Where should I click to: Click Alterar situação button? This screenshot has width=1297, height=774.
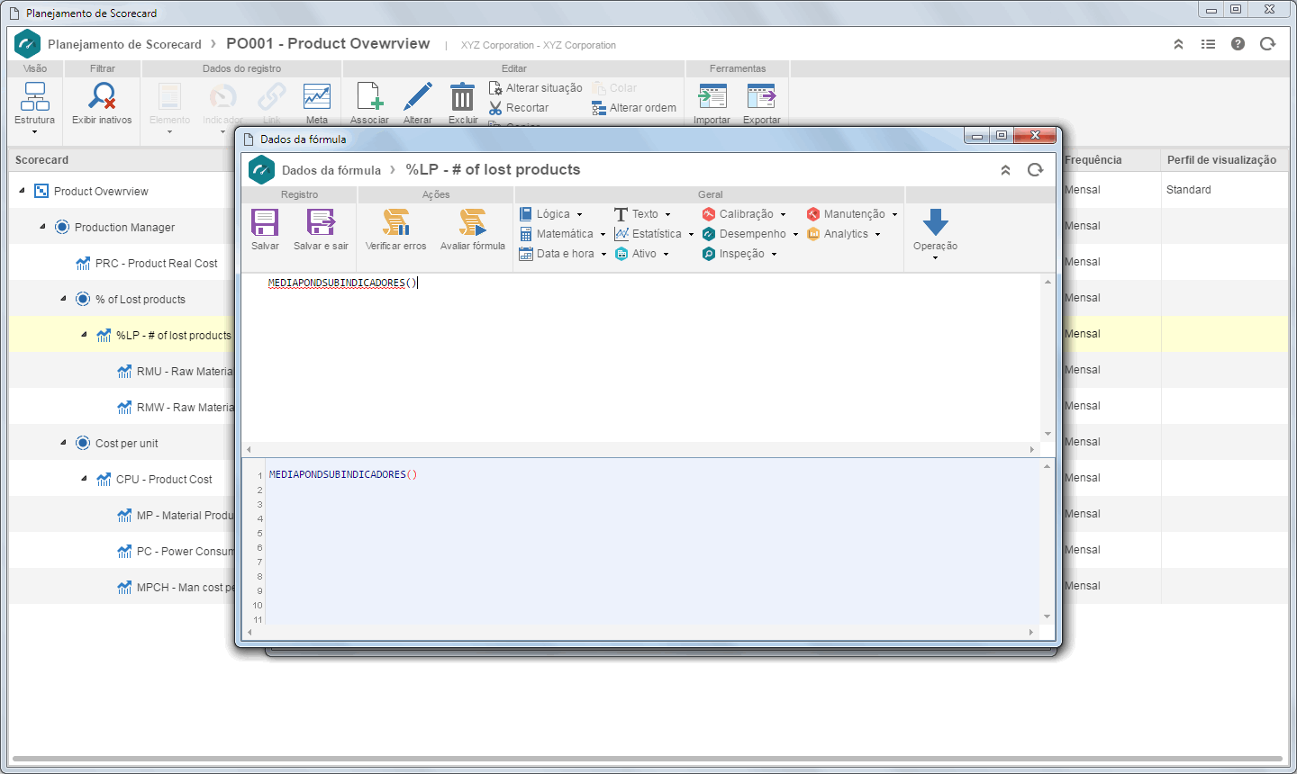[x=536, y=88]
